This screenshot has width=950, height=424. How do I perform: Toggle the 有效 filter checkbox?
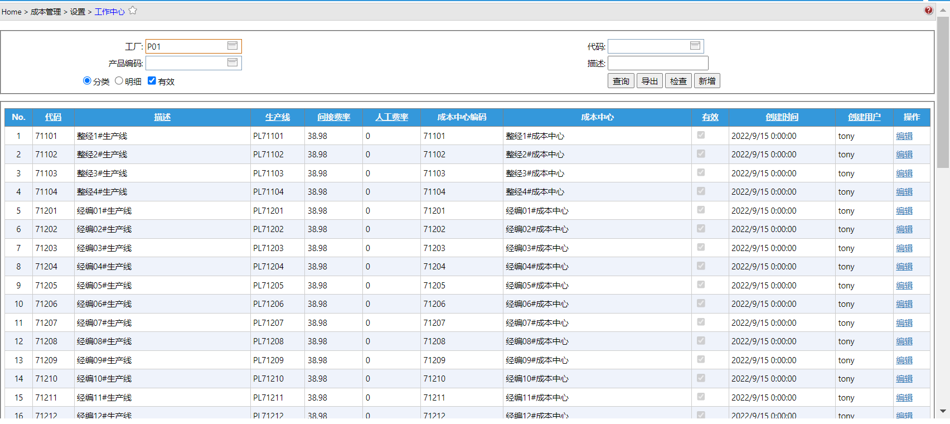coord(152,81)
